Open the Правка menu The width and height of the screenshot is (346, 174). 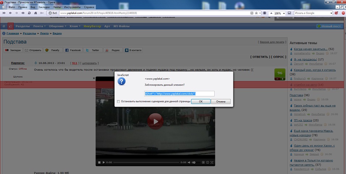pyautogui.click(x=23, y=7)
